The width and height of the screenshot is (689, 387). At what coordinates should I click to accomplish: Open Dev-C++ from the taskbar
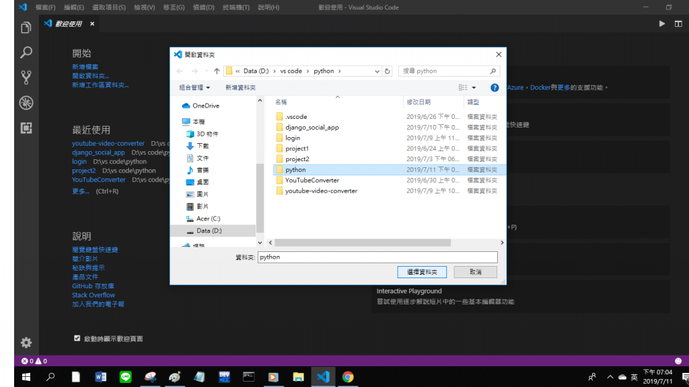(x=224, y=377)
